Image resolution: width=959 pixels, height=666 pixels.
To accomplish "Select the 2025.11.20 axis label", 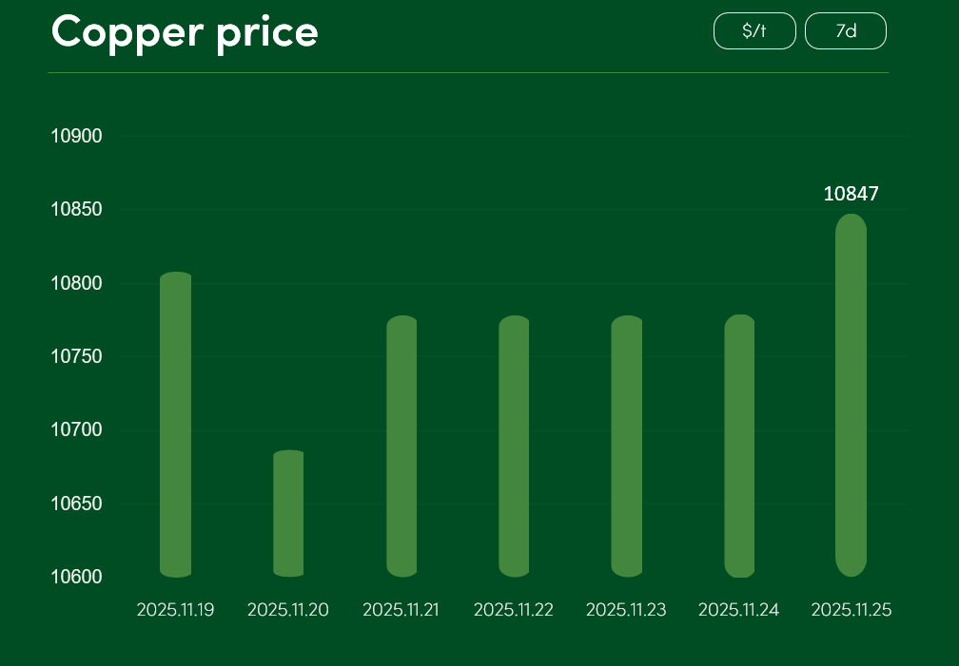I will pos(288,610).
